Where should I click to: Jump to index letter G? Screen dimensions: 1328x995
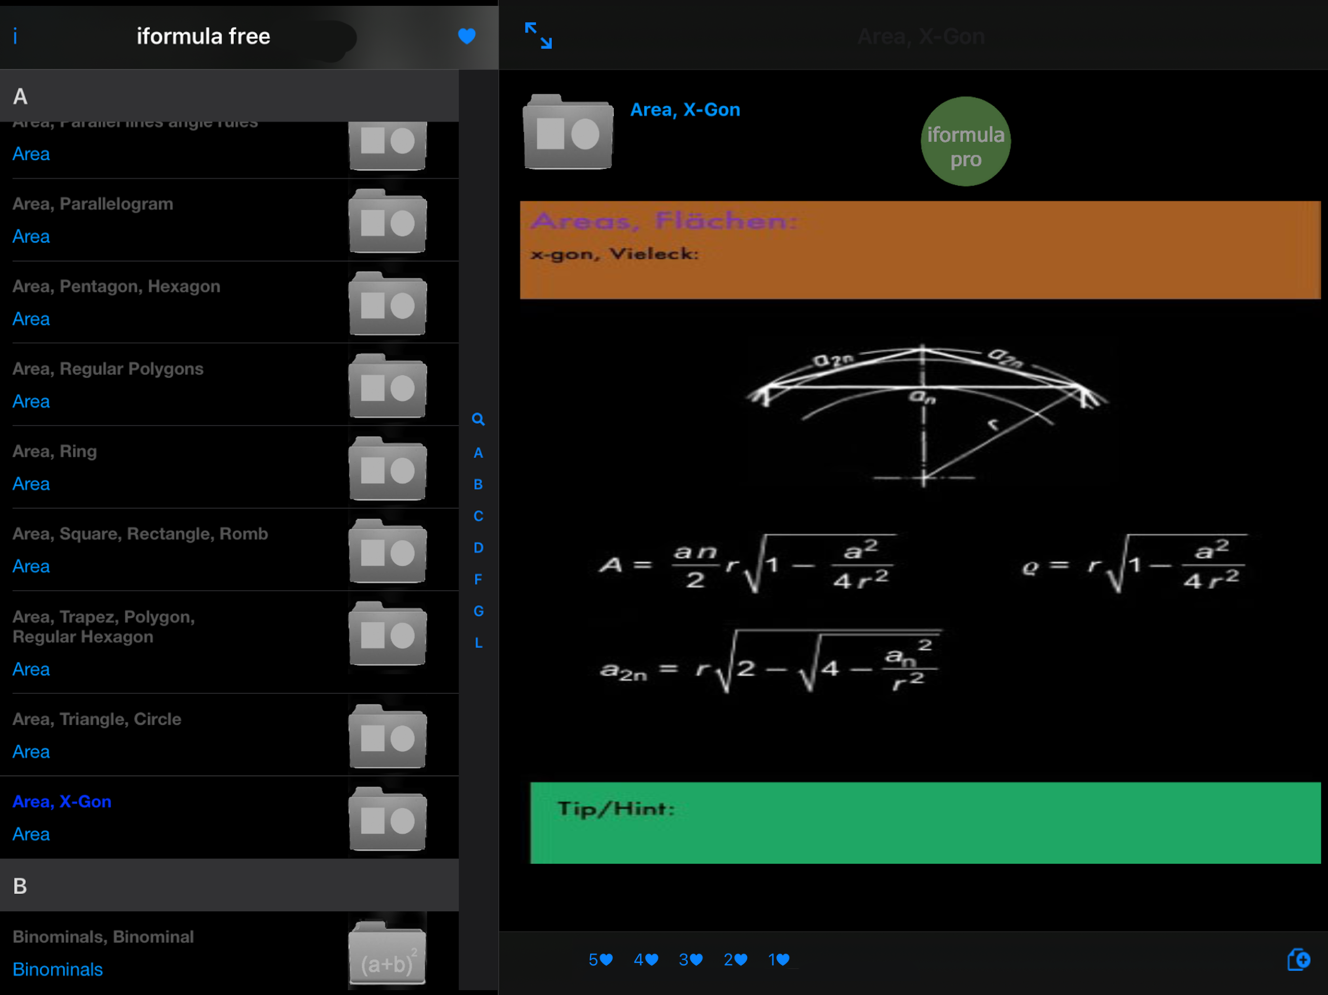point(478,611)
